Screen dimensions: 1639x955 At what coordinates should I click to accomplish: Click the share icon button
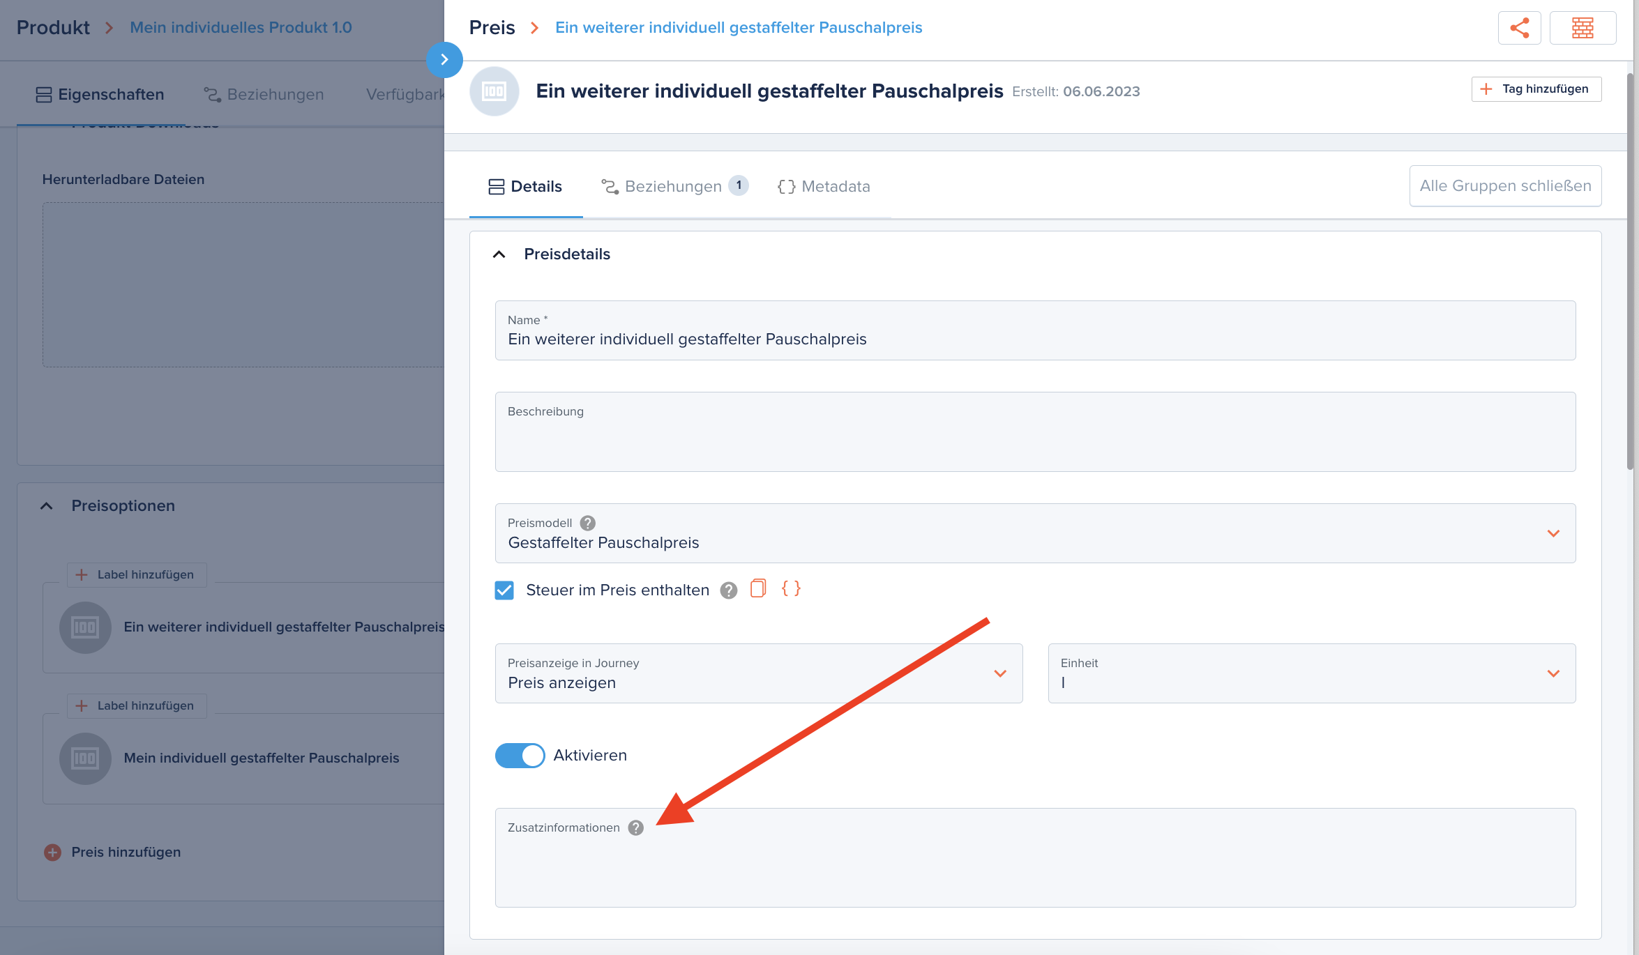point(1519,28)
